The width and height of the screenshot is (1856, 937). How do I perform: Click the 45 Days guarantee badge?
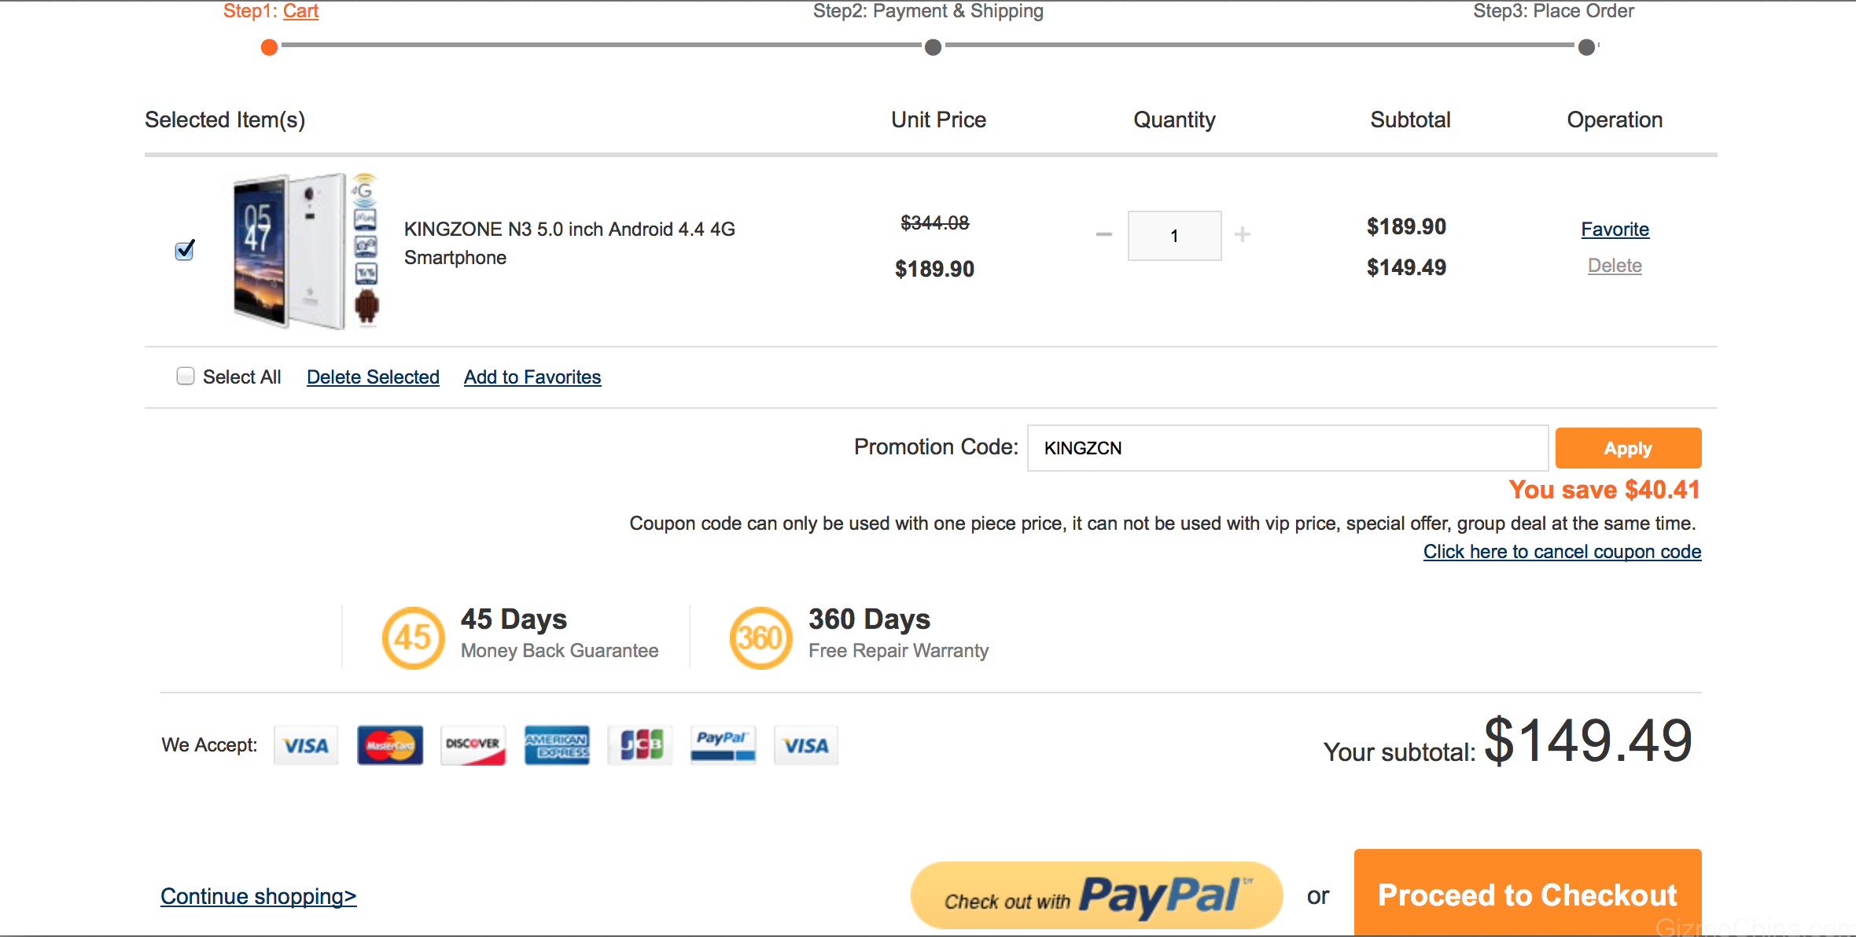tap(413, 638)
